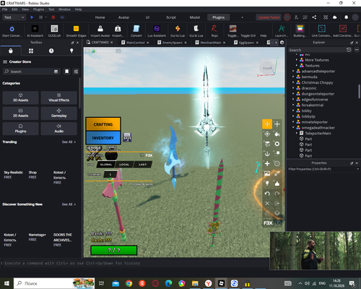Open Toolbox recent clock tab

[x=51, y=51]
